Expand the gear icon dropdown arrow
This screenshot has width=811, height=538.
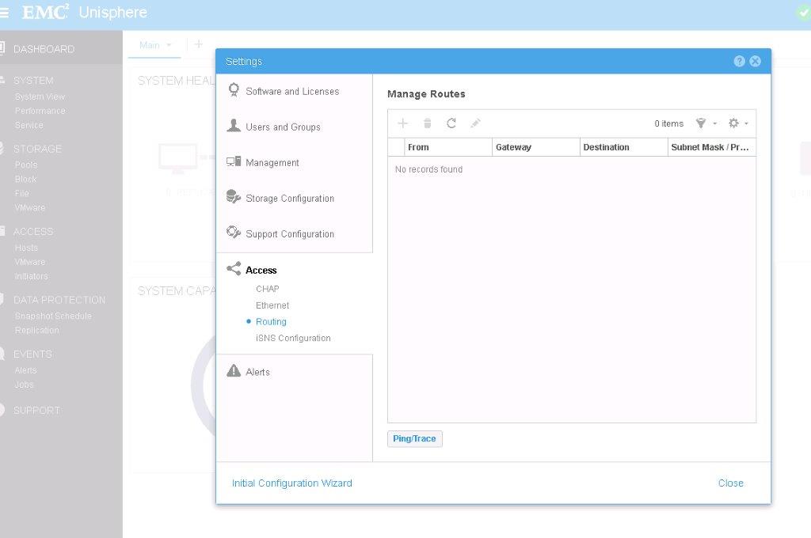tap(744, 123)
